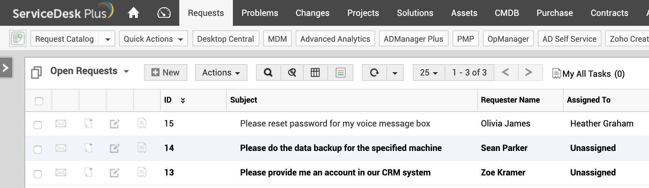Click the search magnifier icon
Screen dimensions: 649x188
(x=268, y=72)
